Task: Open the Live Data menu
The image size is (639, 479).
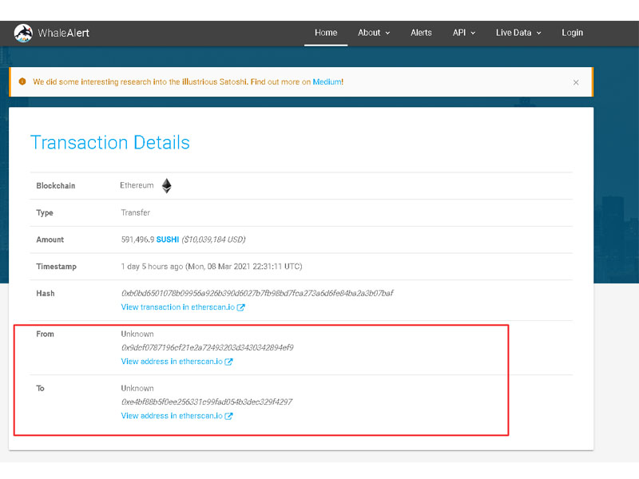Action: pyautogui.click(x=514, y=33)
